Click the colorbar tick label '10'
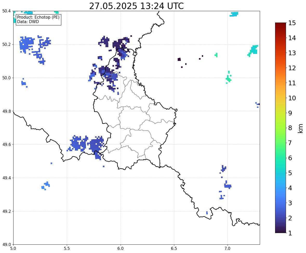 pyautogui.click(x=292, y=98)
